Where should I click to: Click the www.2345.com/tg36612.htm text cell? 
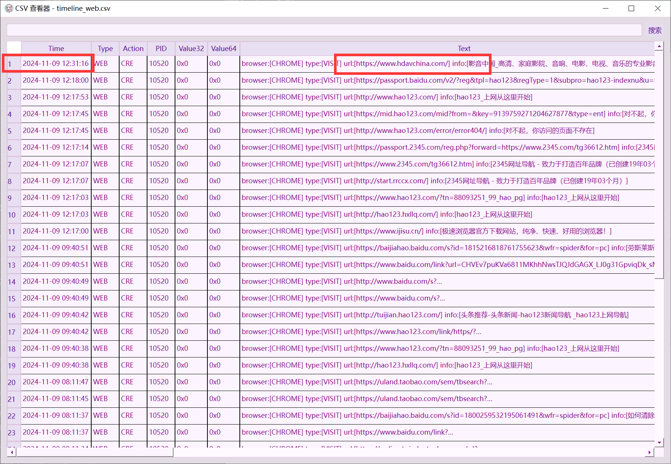[448, 164]
